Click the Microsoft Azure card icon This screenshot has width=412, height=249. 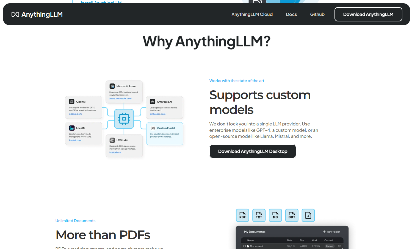coord(112,86)
